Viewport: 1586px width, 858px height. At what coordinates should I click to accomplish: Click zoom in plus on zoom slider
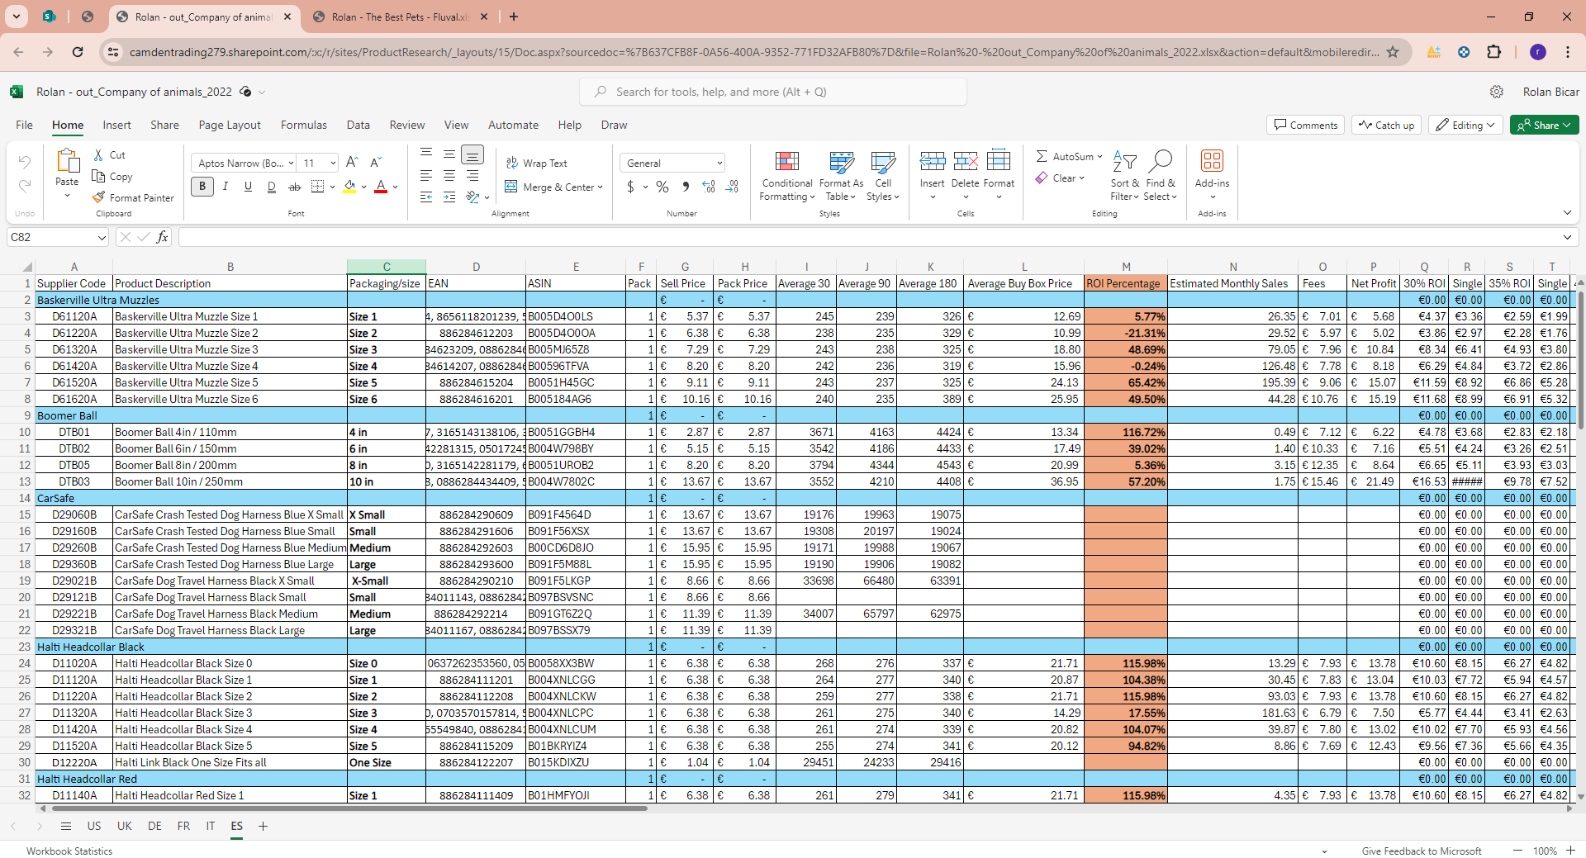1570,851
